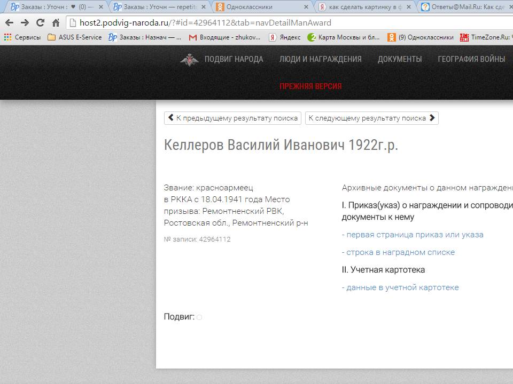Switch to the Ответы@Mail.Ru tab

[x=464, y=7]
